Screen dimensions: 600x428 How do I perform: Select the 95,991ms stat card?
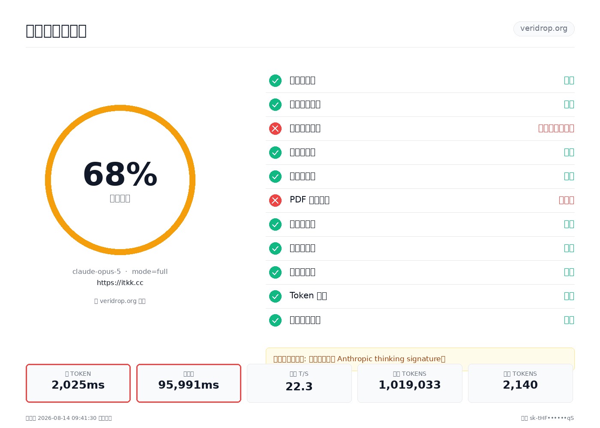click(x=189, y=383)
